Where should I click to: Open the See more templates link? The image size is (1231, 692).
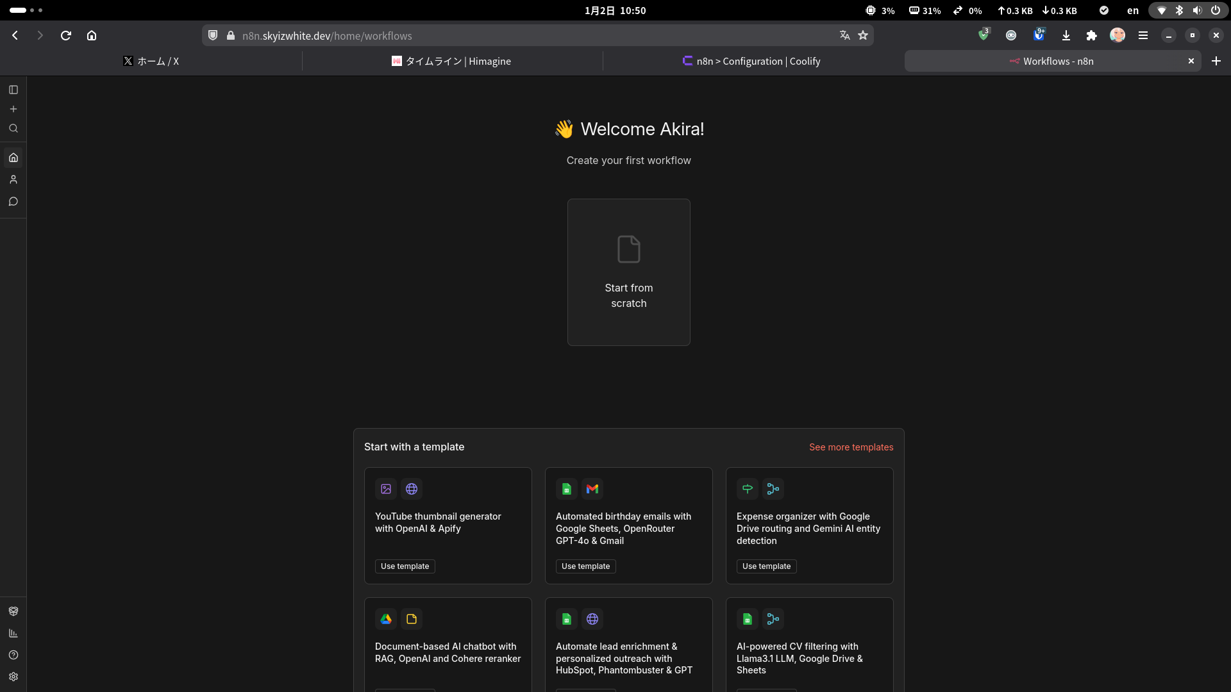pos(851,447)
